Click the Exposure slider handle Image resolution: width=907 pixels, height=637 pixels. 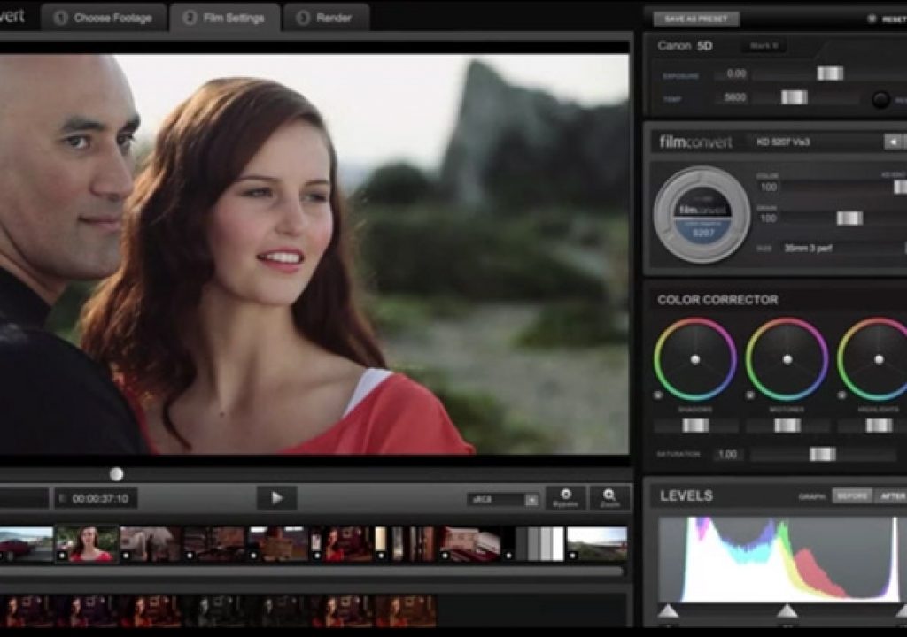pyautogui.click(x=829, y=73)
